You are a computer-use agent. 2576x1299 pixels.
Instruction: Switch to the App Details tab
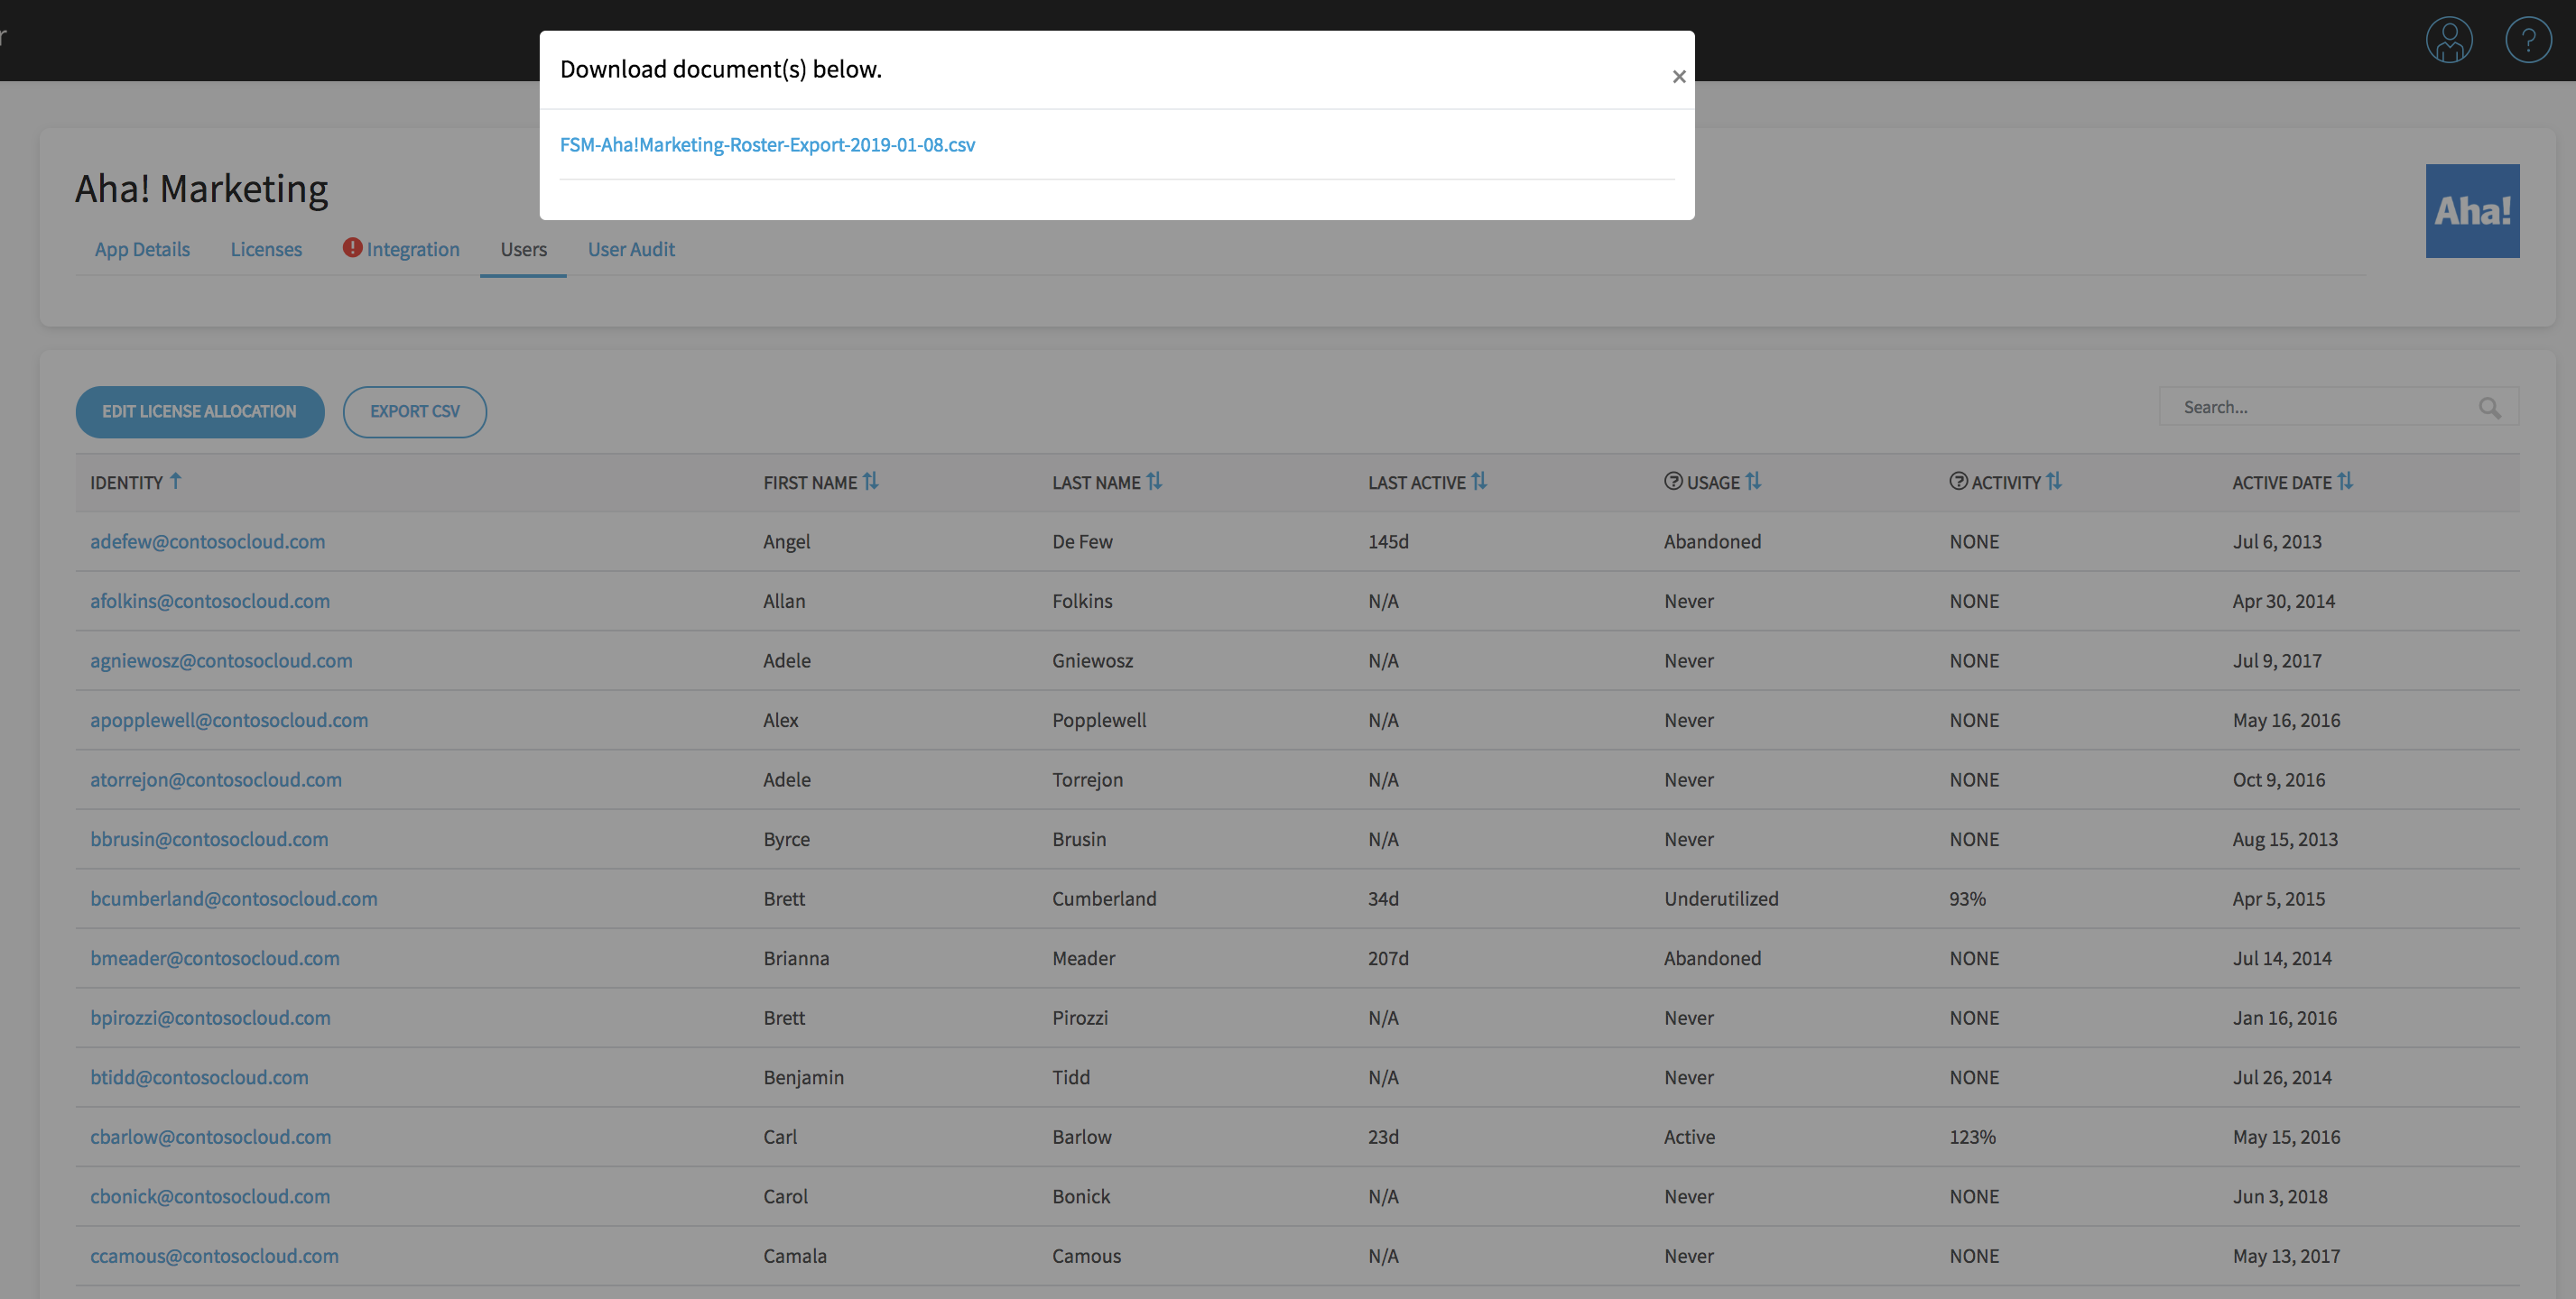(142, 250)
